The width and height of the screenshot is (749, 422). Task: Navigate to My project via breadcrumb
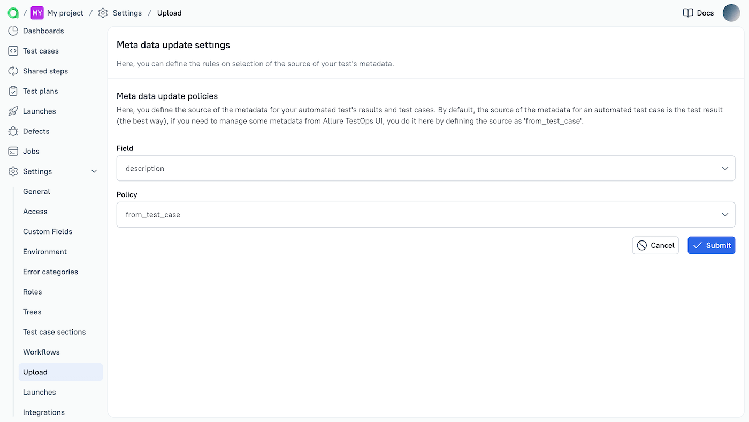[x=64, y=12]
